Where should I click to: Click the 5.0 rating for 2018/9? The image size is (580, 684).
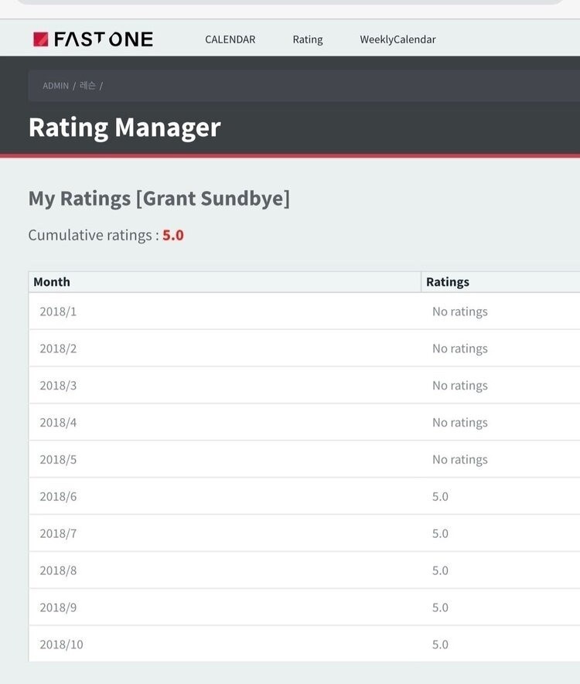pyautogui.click(x=440, y=607)
